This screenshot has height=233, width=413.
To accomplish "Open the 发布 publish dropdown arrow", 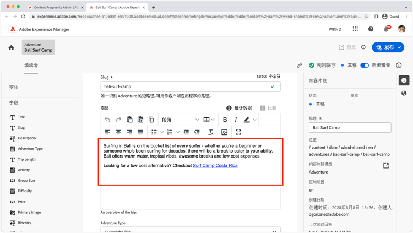I will (x=400, y=47).
